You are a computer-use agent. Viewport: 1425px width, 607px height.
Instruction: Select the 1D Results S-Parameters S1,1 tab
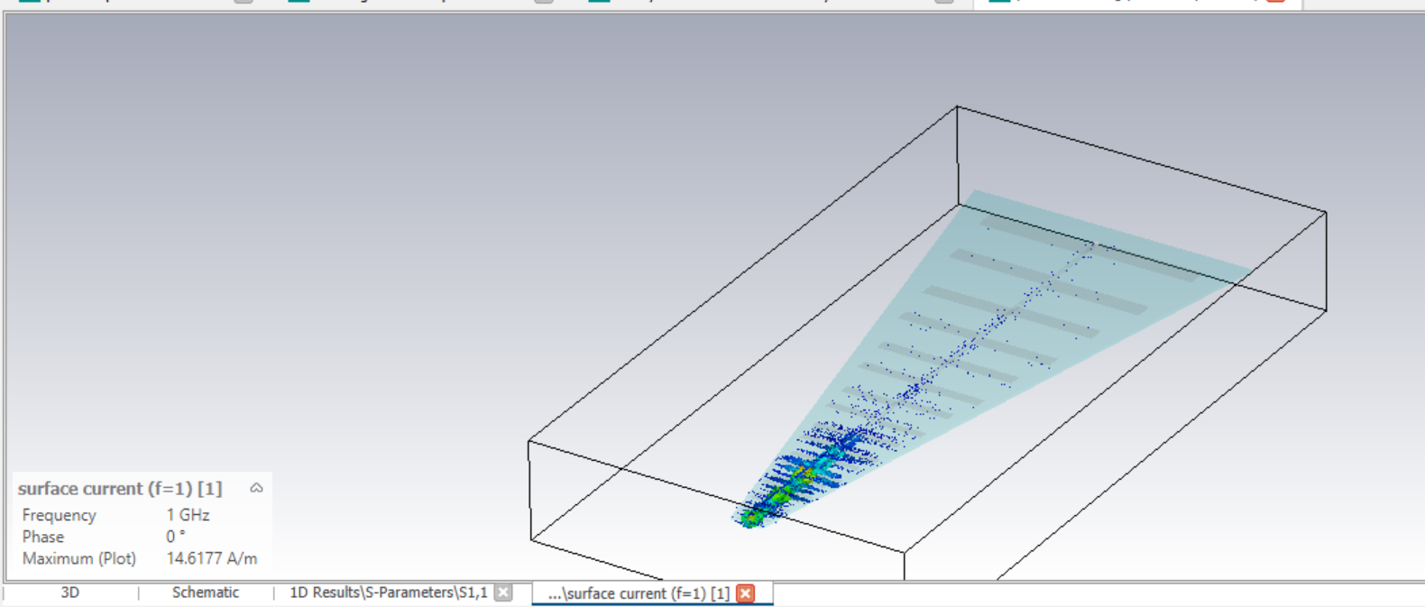click(x=388, y=593)
